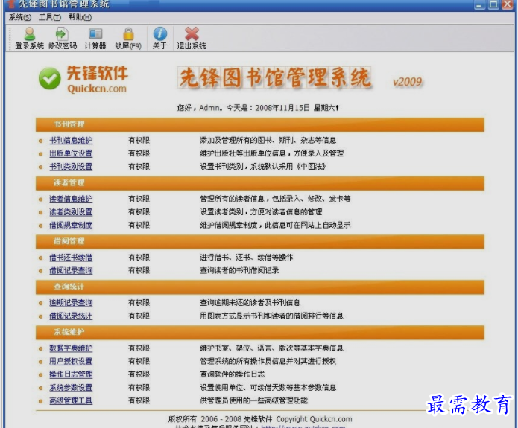Click orange bullet beside 数据字典维护
The width and height of the screenshot is (518, 428).
tap(41, 349)
